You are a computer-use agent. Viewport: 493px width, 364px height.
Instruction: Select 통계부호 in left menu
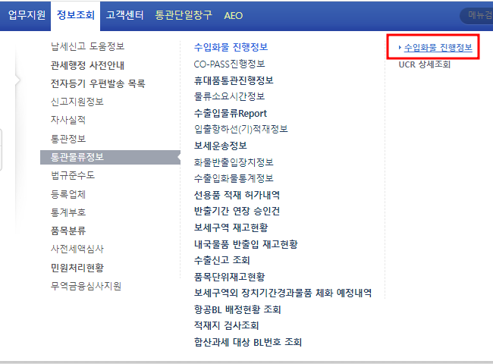click(68, 212)
